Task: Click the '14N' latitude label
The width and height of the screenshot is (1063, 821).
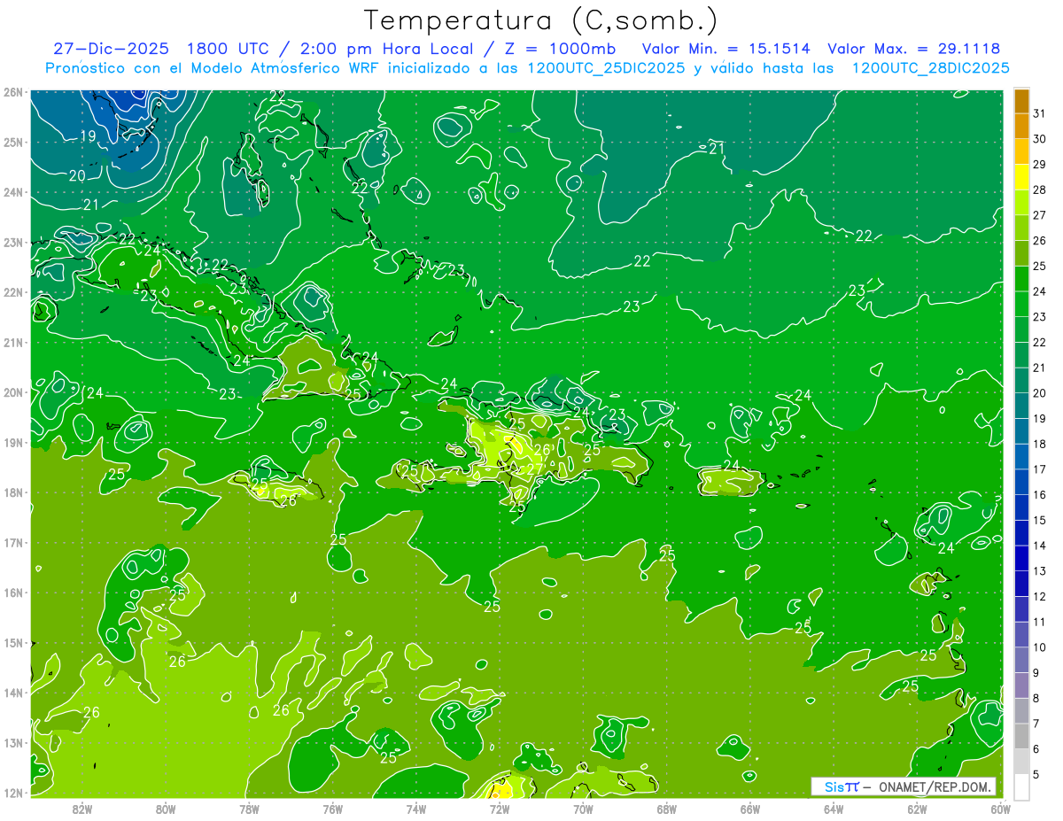Action: pos(12,693)
